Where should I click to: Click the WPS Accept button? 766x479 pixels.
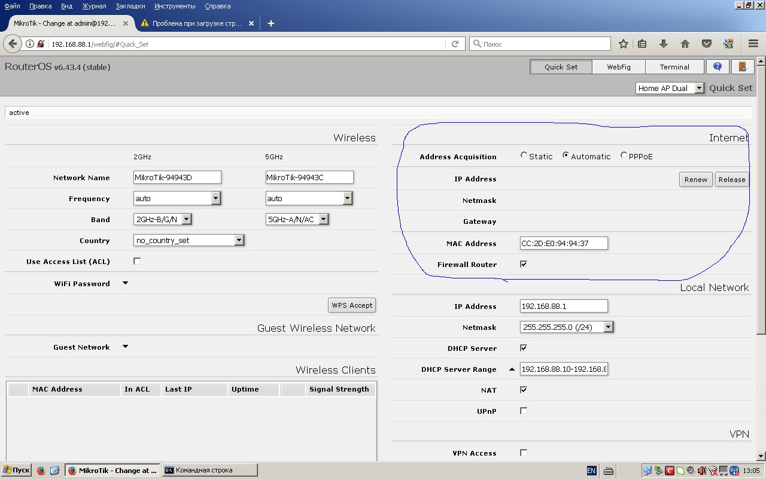point(352,305)
